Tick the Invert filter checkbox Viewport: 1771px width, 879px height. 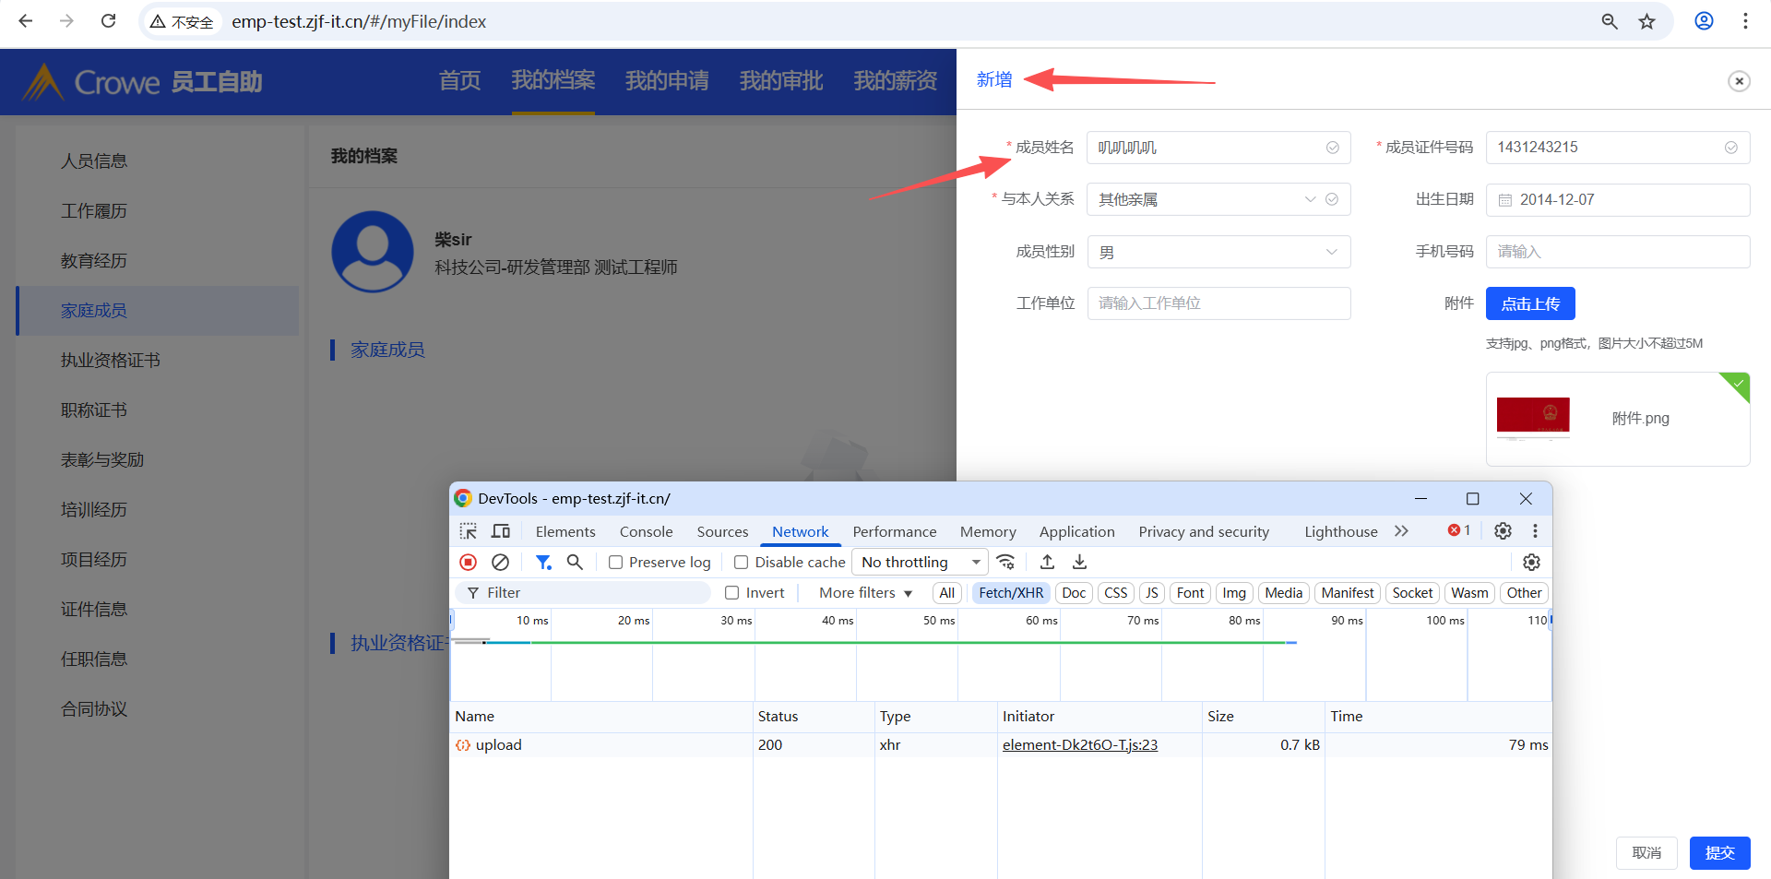(x=732, y=593)
